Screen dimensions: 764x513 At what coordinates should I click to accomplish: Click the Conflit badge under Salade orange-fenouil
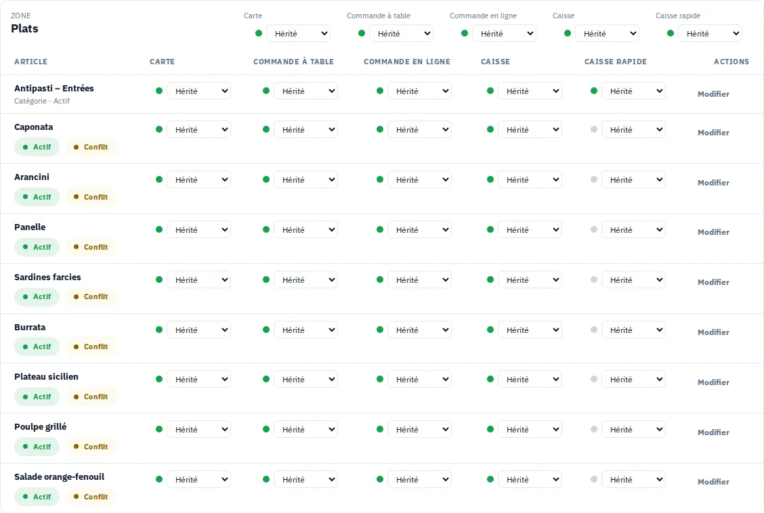click(91, 497)
